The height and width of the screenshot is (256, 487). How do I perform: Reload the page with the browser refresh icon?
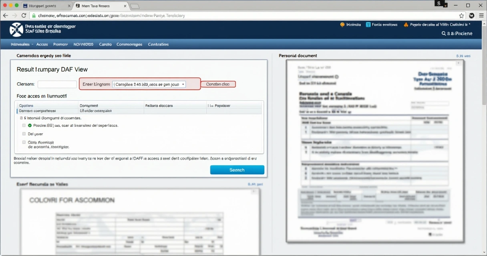(24, 16)
